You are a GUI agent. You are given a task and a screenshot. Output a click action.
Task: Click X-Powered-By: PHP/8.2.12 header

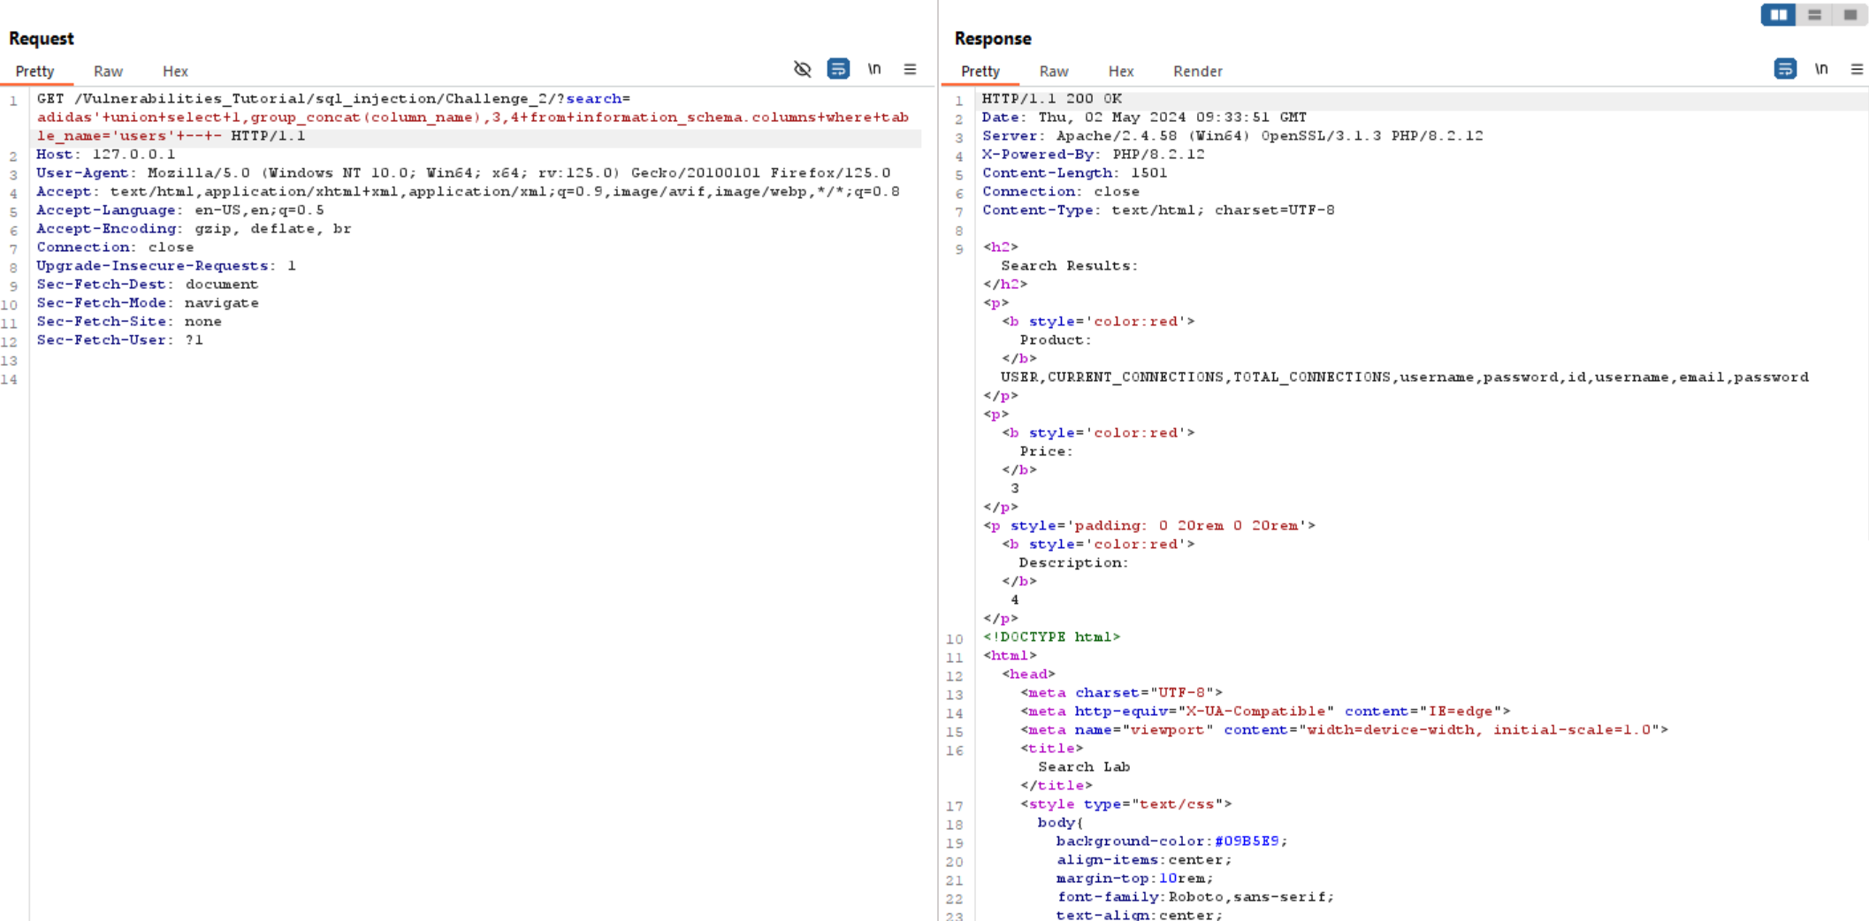pyautogui.click(x=1093, y=154)
